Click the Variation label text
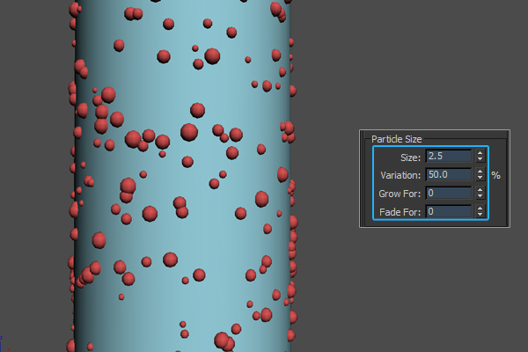The image size is (528, 352). pos(401,175)
